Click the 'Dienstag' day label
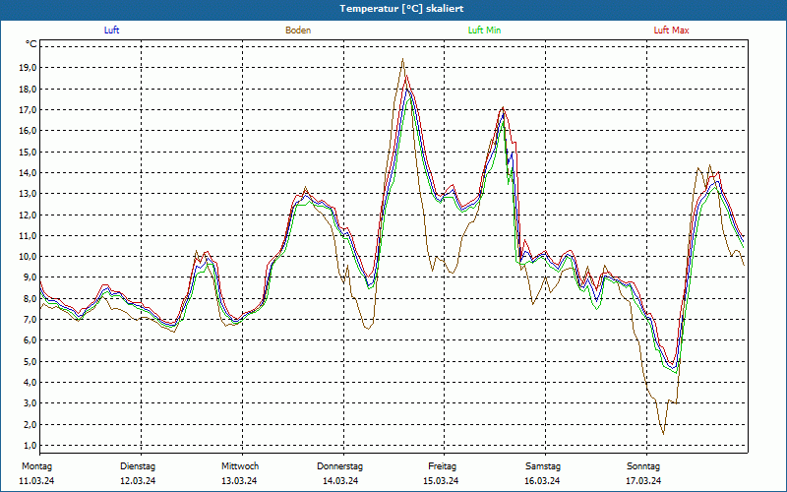The height and width of the screenshot is (492, 787). pyautogui.click(x=138, y=466)
